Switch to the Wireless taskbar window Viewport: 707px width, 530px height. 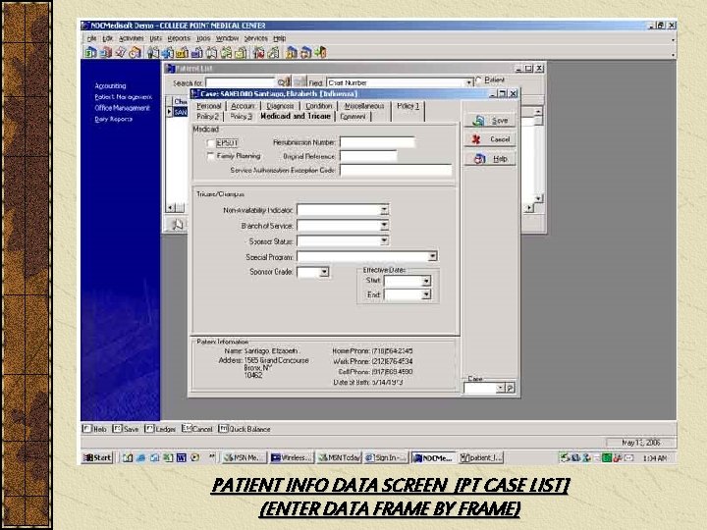tap(292, 457)
